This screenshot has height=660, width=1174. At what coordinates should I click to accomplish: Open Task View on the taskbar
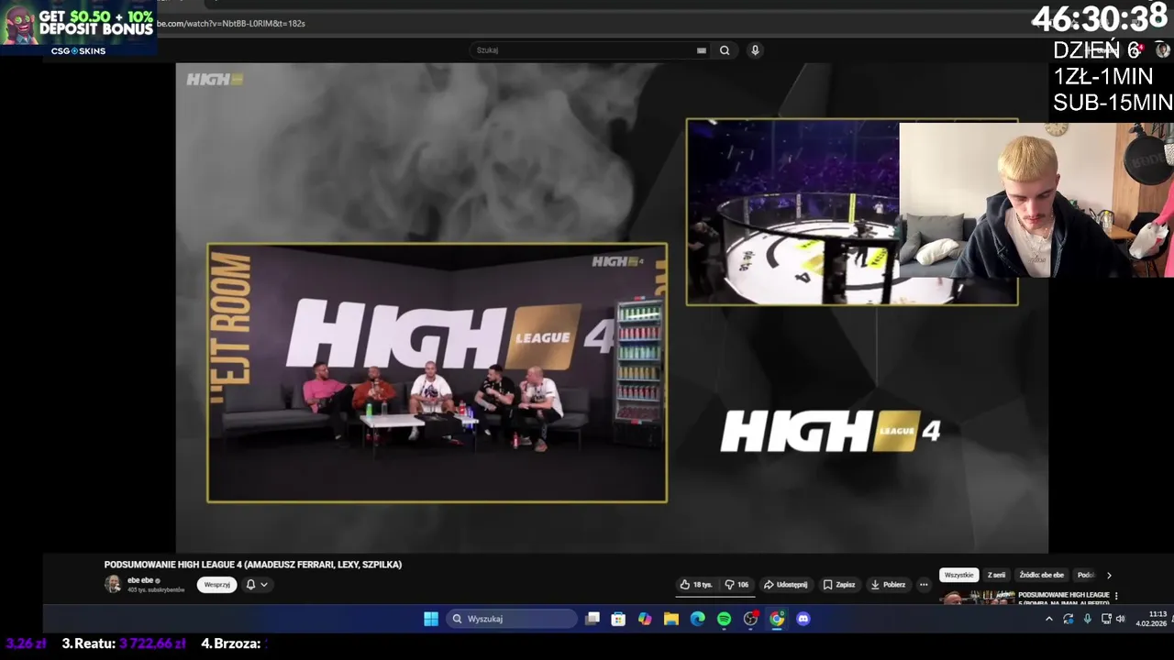click(593, 619)
